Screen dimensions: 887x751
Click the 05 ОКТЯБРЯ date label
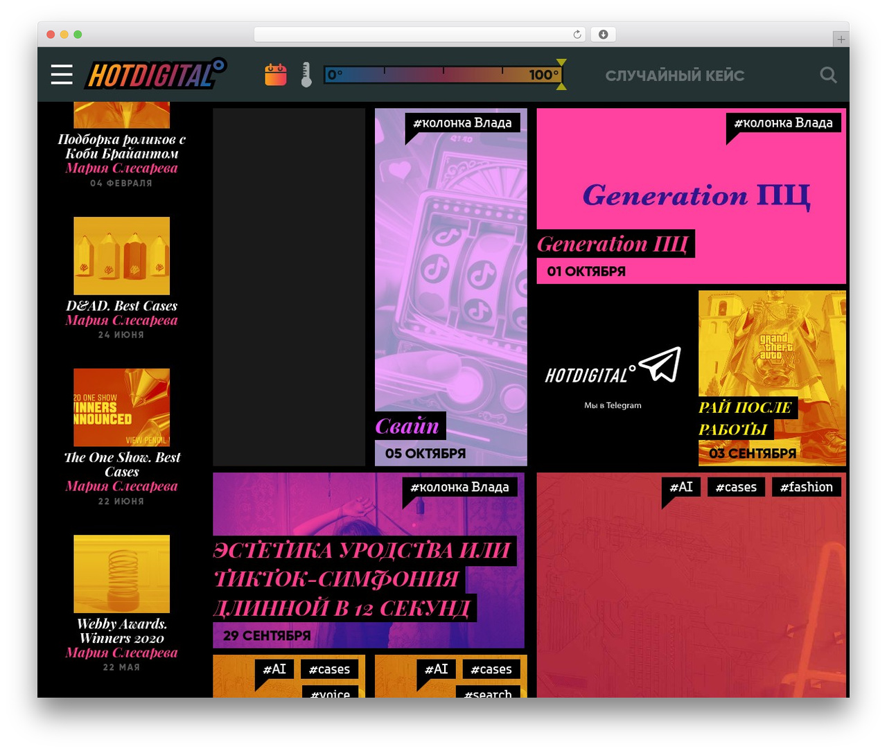click(425, 453)
